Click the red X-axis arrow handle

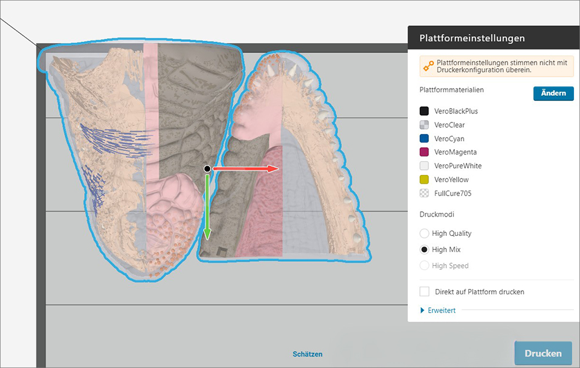(x=271, y=170)
